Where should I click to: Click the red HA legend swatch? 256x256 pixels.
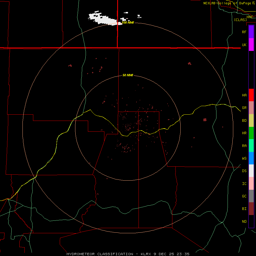pos(251,95)
